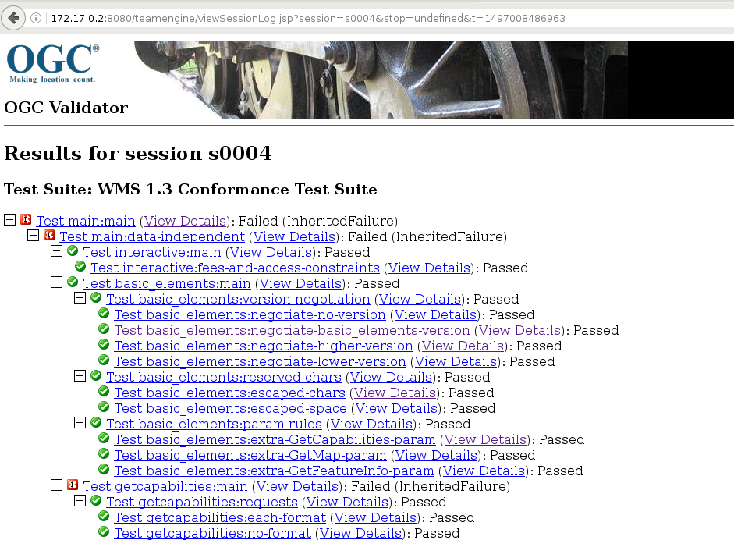View Details for reserved-chars test
Viewport: 734px width, 540px height.
pyautogui.click(x=391, y=377)
